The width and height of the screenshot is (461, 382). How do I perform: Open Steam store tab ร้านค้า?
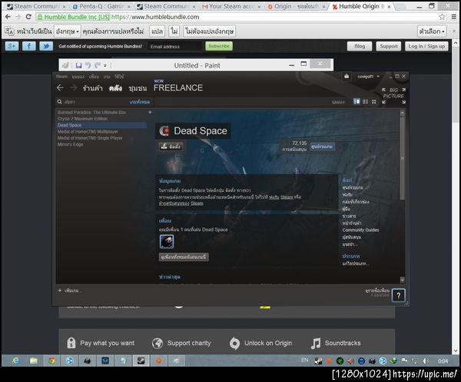[x=93, y=88]
